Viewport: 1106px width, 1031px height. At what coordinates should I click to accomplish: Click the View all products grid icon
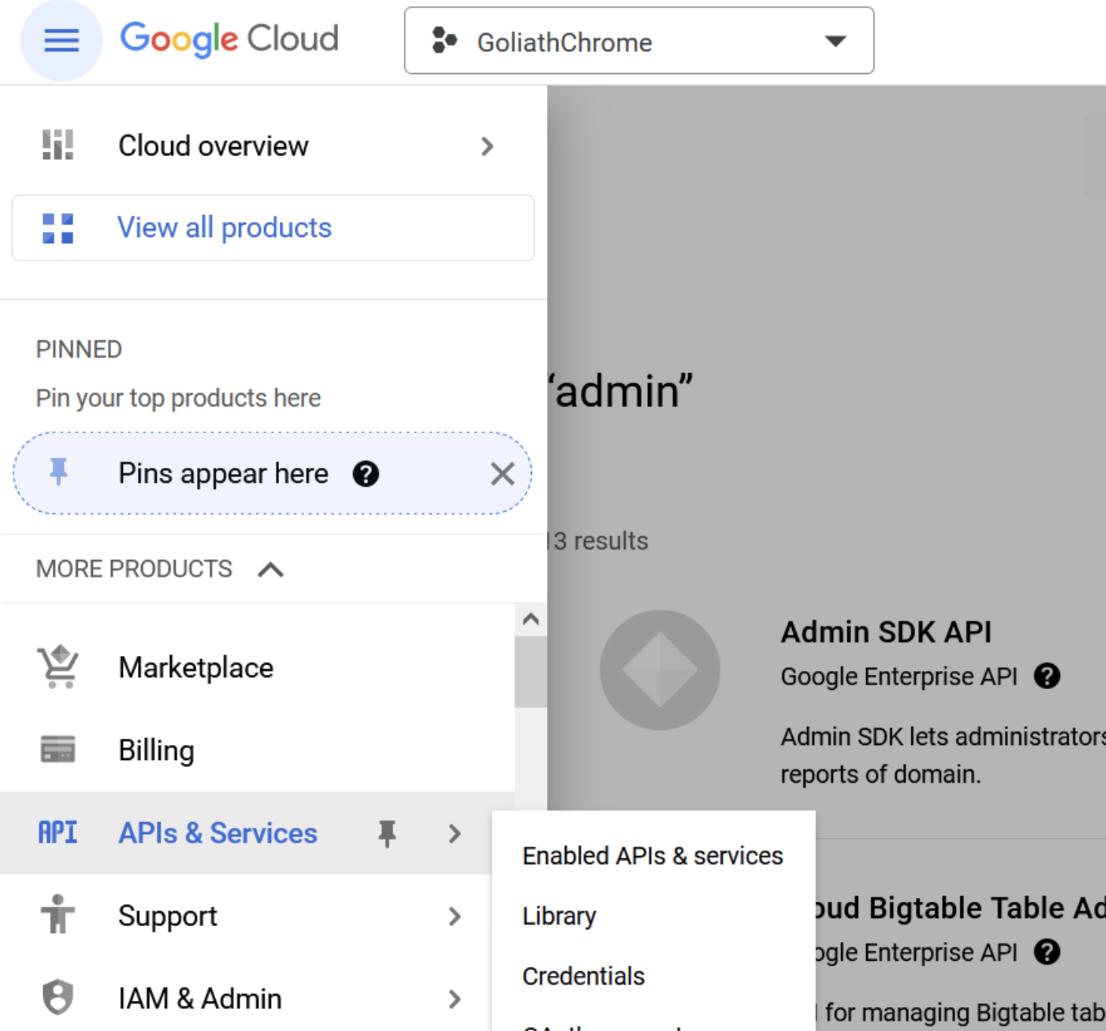tap(58, 228)
